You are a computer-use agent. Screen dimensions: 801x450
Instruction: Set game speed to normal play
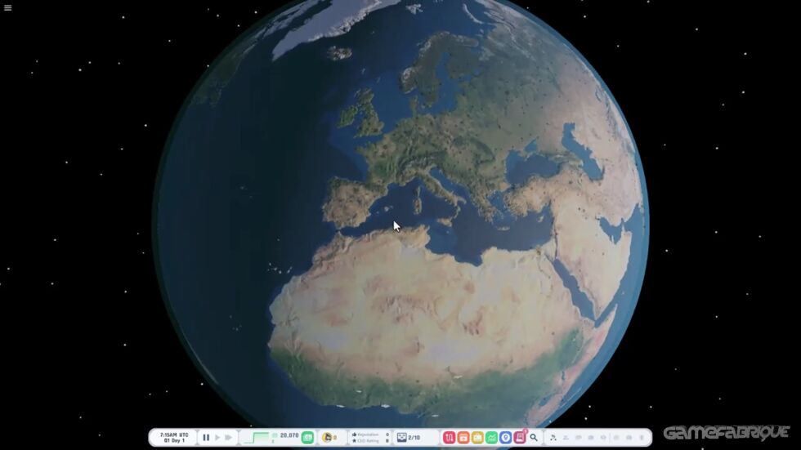click(x=217, y=438)
